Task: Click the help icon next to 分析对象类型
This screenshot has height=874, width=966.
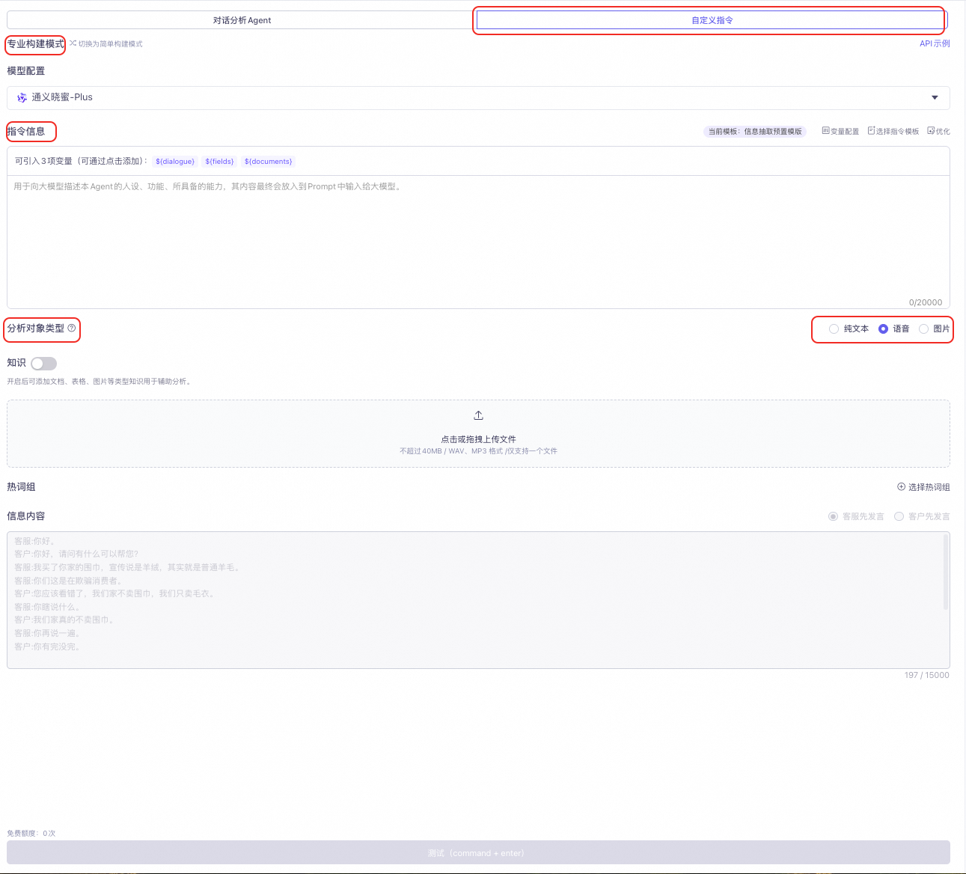Action: point(72,328)
